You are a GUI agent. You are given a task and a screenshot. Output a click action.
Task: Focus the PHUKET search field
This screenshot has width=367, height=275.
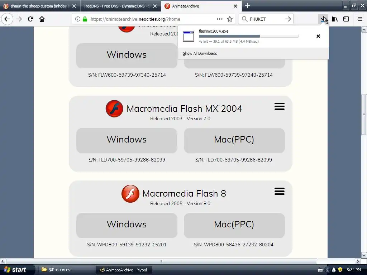click(266, 19)
